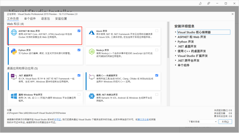Click the Python logo icon

14,52
